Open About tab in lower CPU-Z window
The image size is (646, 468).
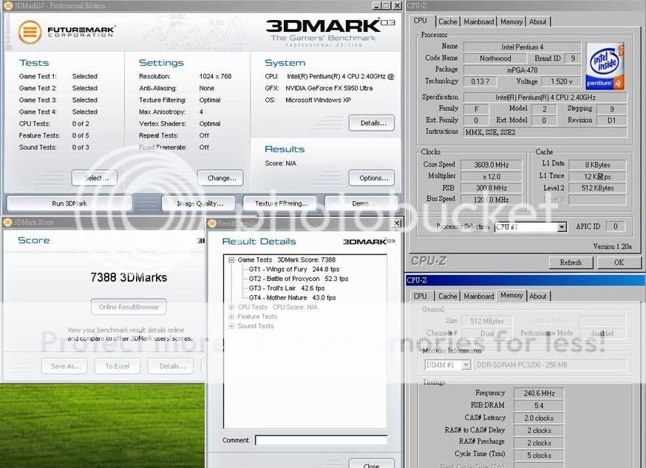pos(538,296)
